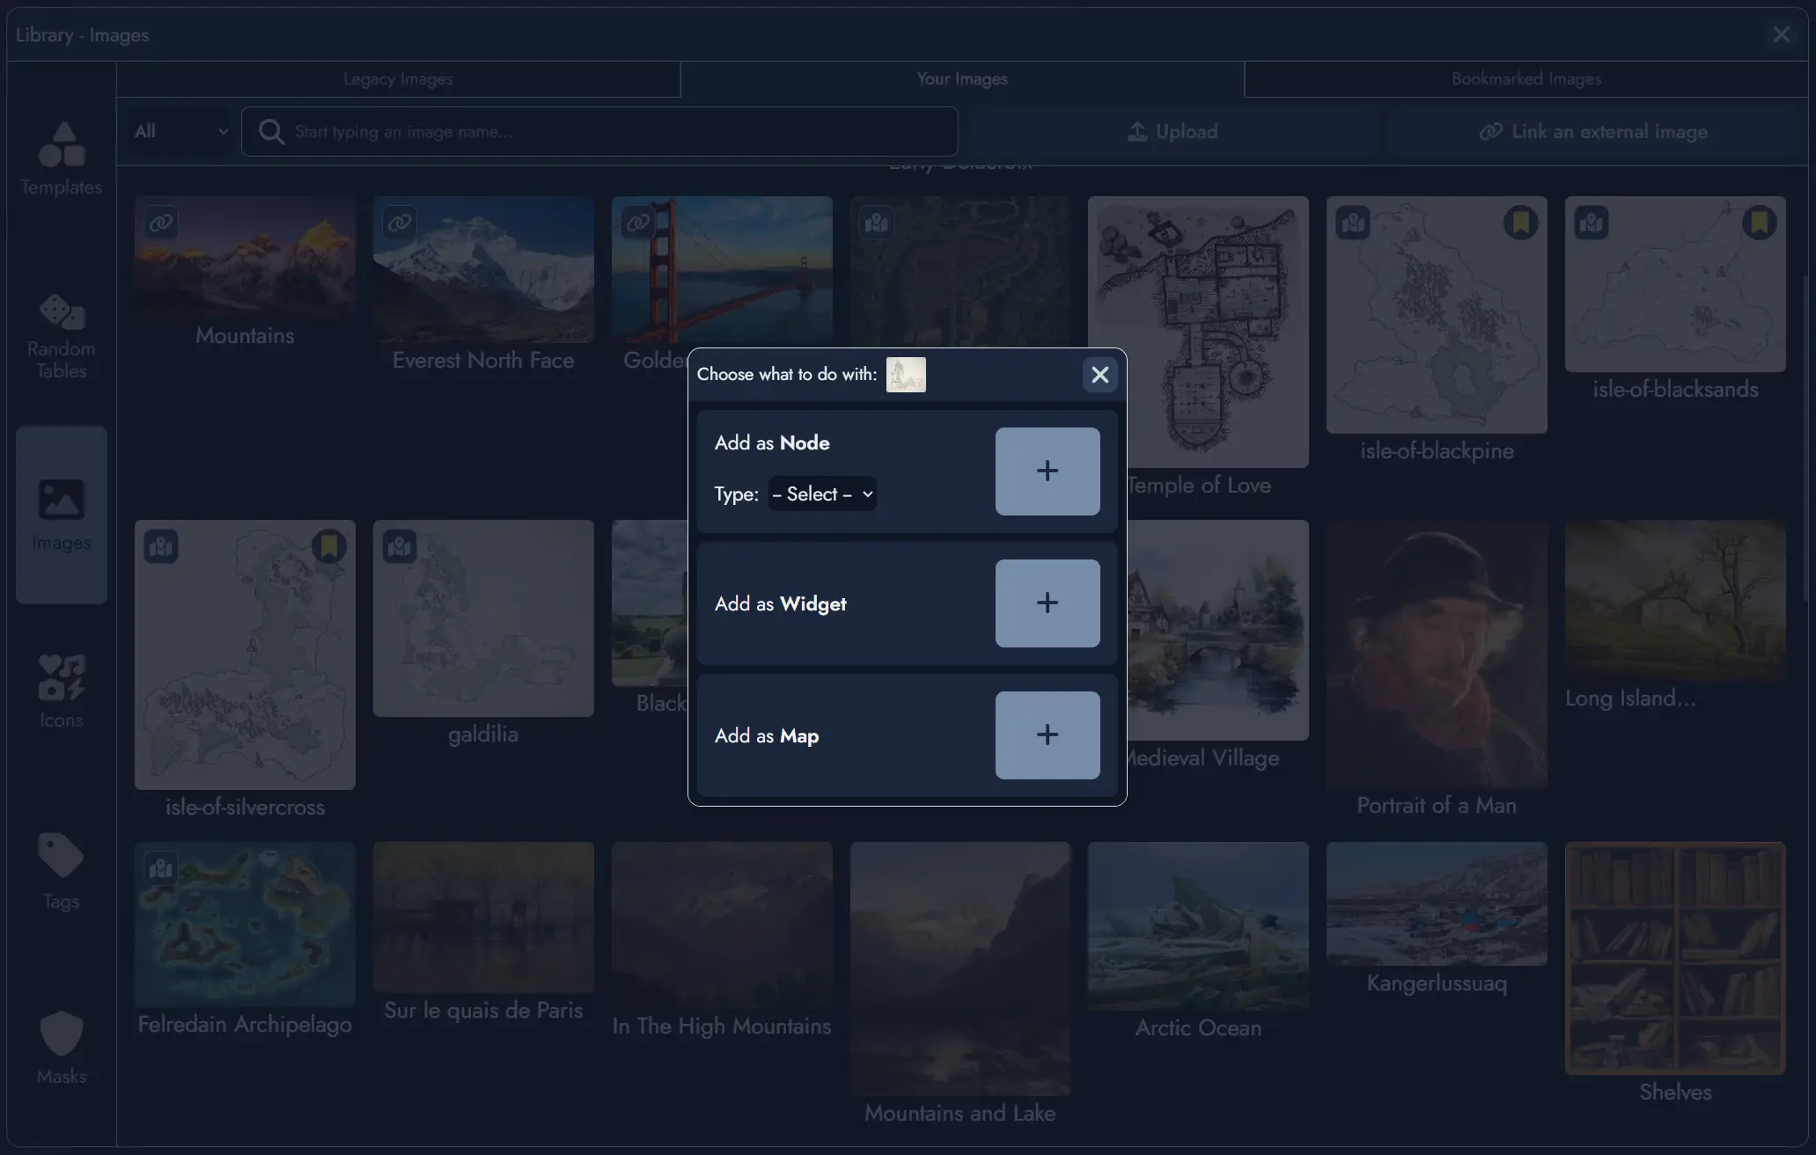Click the map icon on isle-of-blackpine thumbnail
This screenshot has height=1155, width=1816.
pyautogui.click(x=1353, y=223)
